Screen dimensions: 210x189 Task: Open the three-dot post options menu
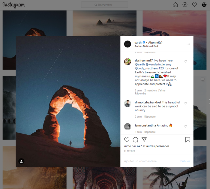click(x=188, y=44)
